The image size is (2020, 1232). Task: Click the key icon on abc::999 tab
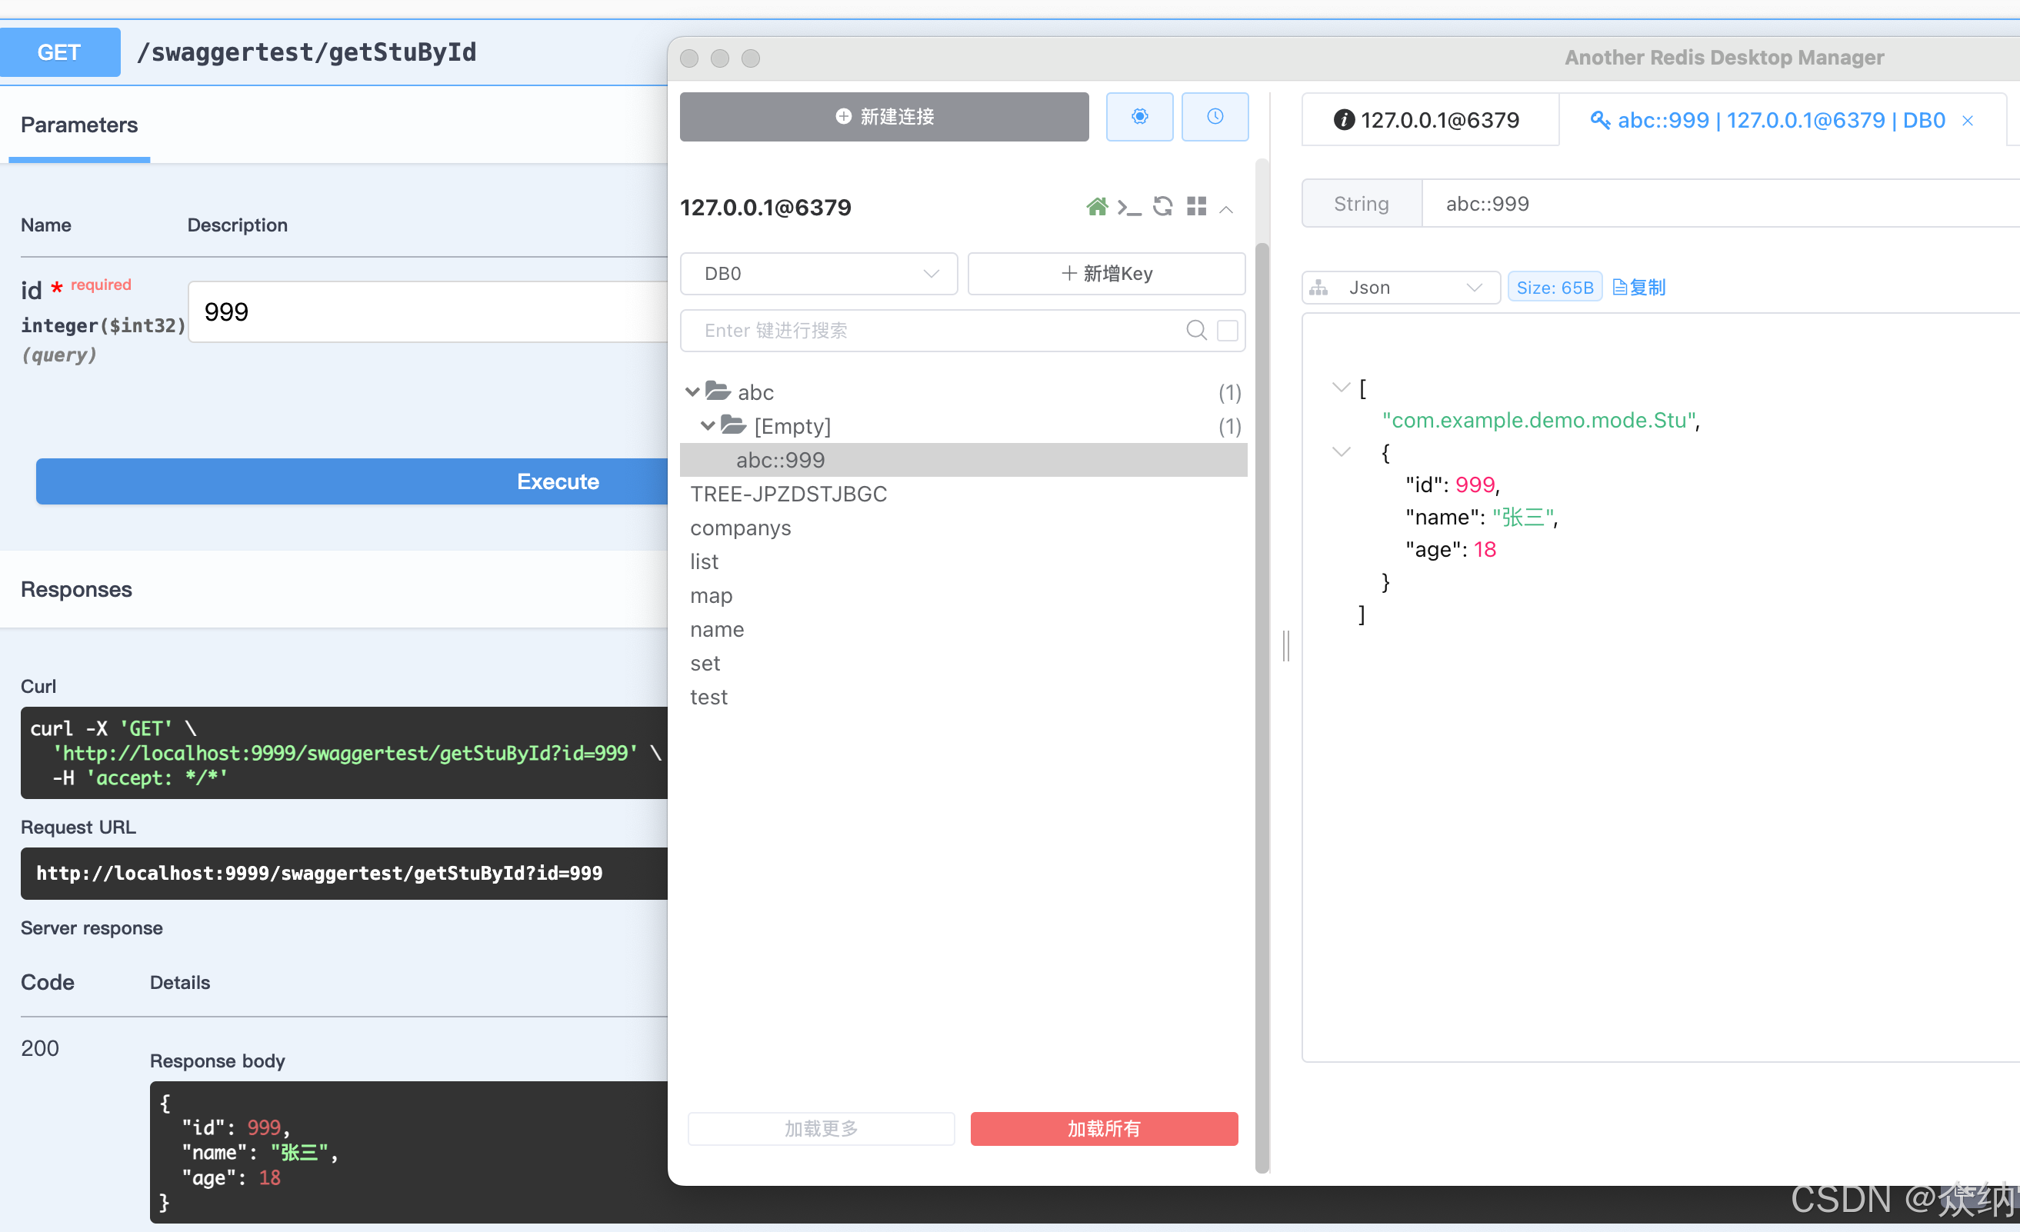[1601, 120]
